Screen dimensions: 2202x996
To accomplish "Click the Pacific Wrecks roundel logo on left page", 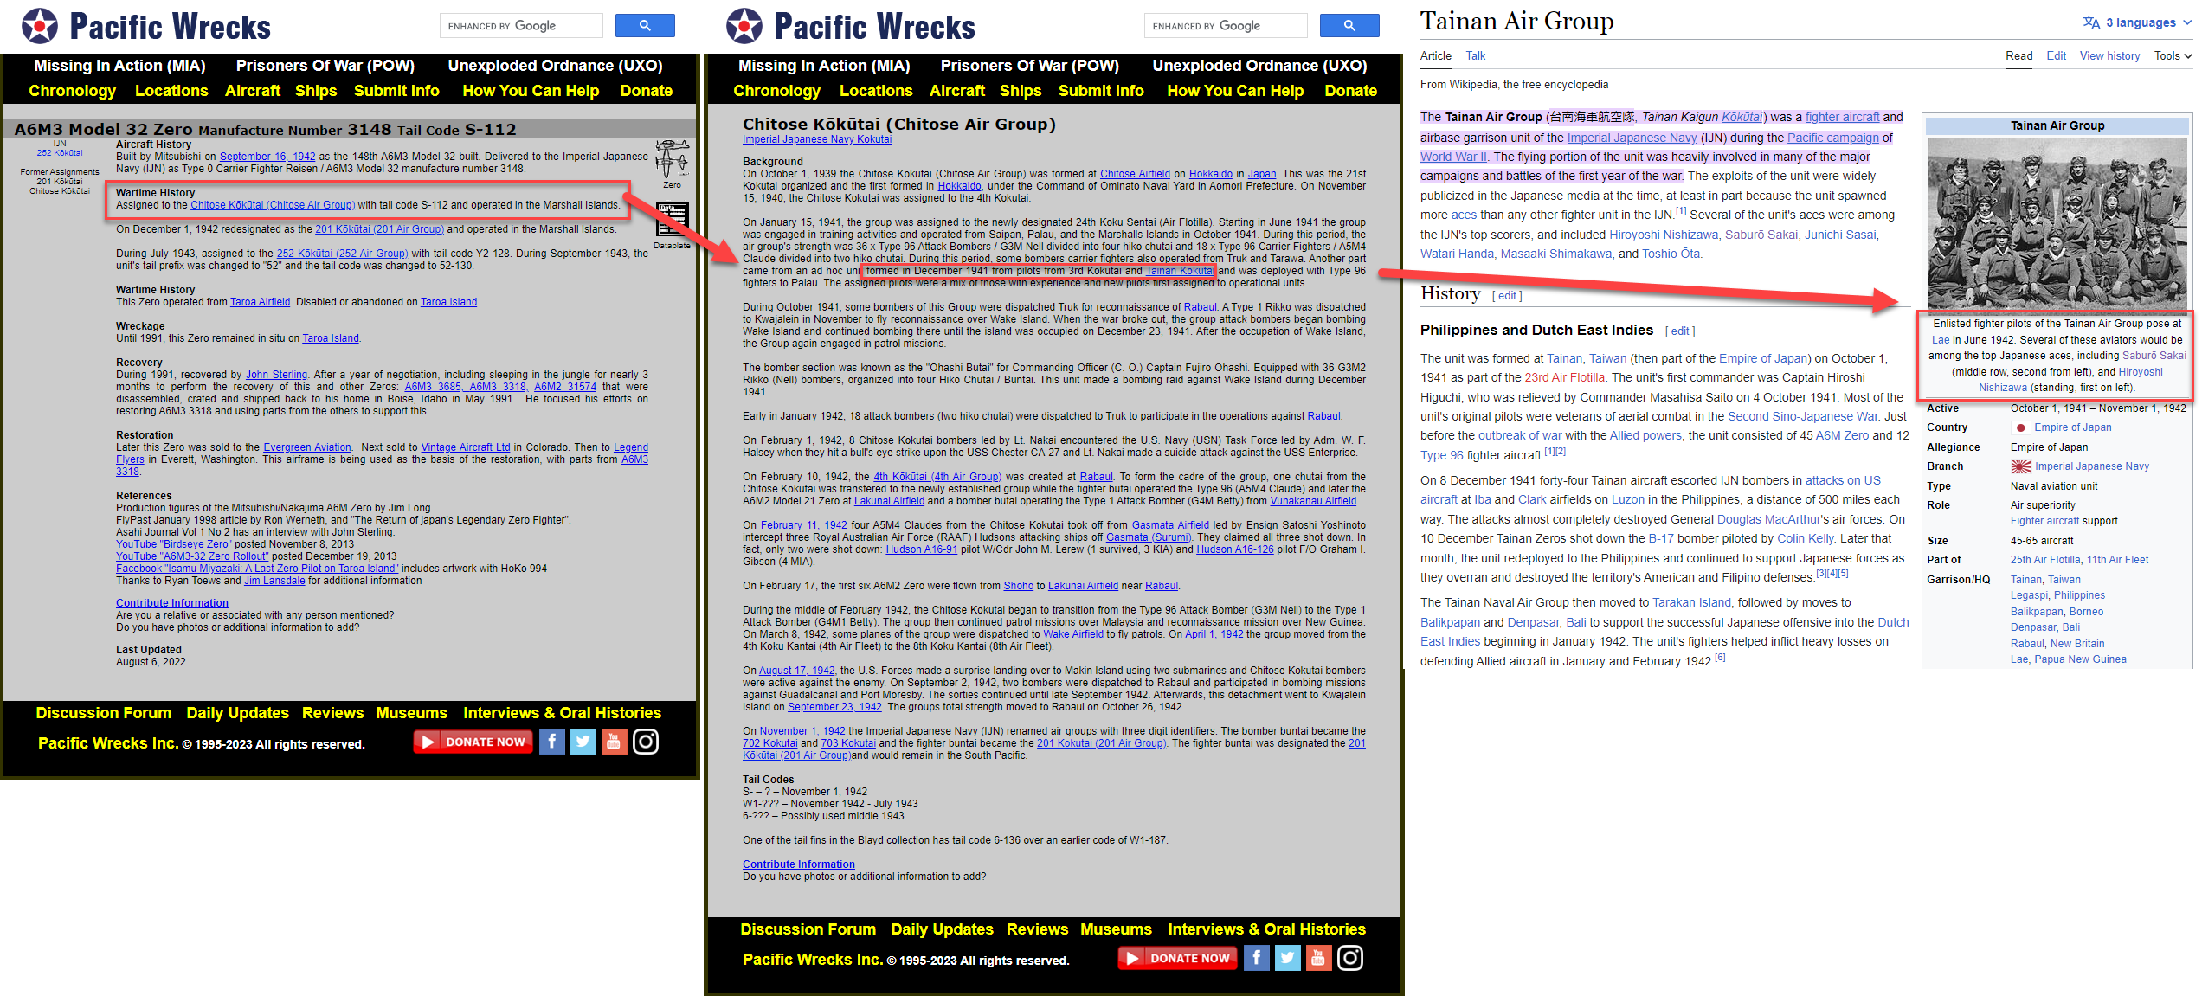I will point(40,26).
